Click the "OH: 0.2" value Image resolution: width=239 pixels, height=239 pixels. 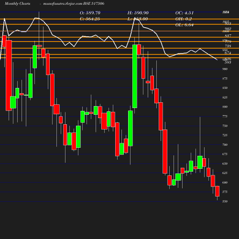point(184,19)
